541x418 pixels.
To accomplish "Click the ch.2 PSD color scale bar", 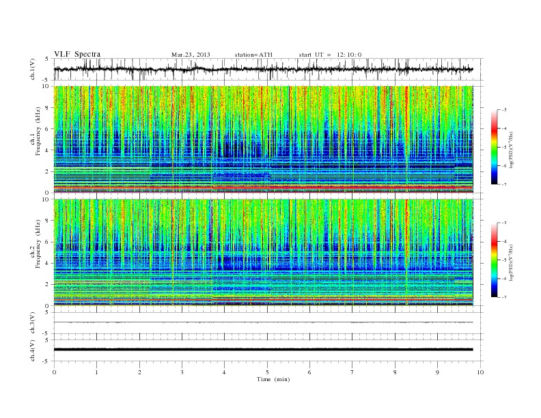I will (x=494, y=260).
